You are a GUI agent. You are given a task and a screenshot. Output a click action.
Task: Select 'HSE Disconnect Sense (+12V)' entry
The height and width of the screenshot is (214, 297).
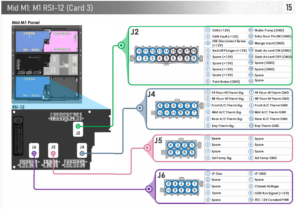click(x=229, y=43)
